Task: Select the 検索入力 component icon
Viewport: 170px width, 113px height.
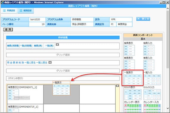Action: [x=149, y=50]
